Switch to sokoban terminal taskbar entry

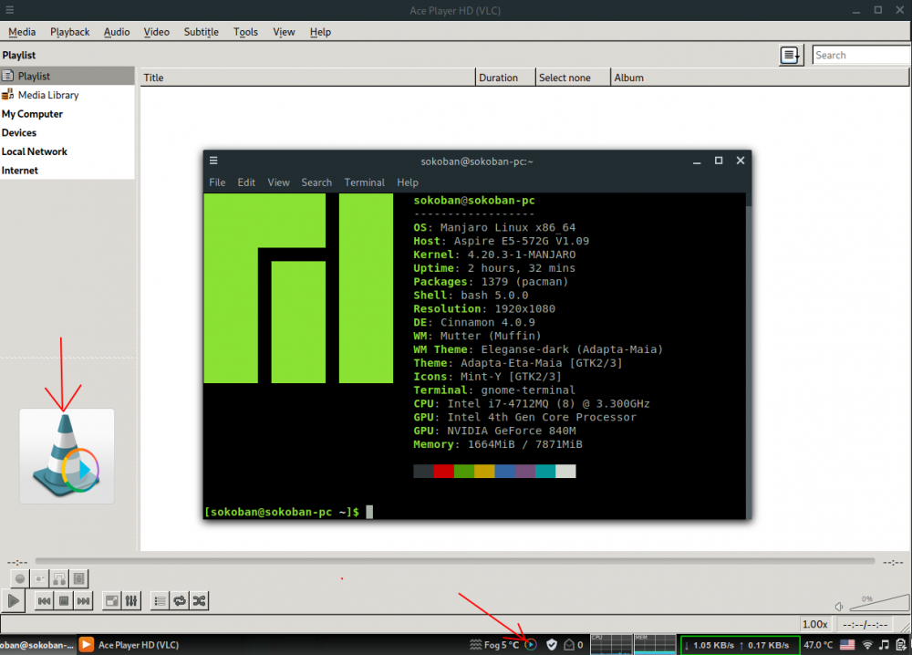37,645
